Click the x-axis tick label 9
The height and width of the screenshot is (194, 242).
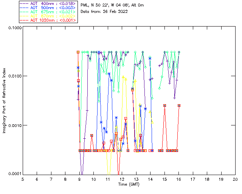pos(79,179)
